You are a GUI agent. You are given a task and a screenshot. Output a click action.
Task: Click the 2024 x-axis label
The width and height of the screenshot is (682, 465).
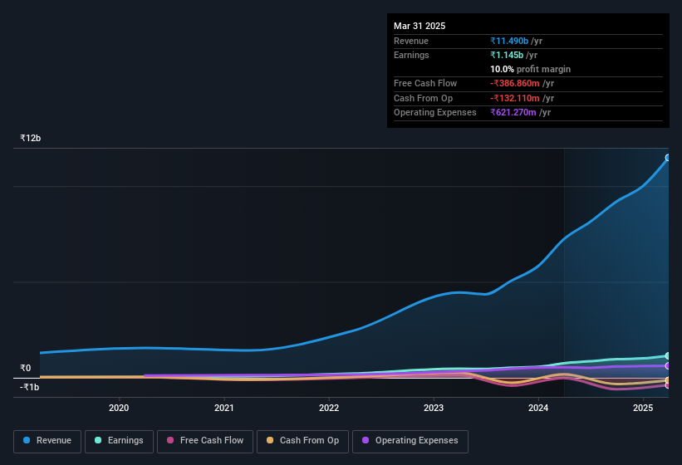(x=538, y=408)
